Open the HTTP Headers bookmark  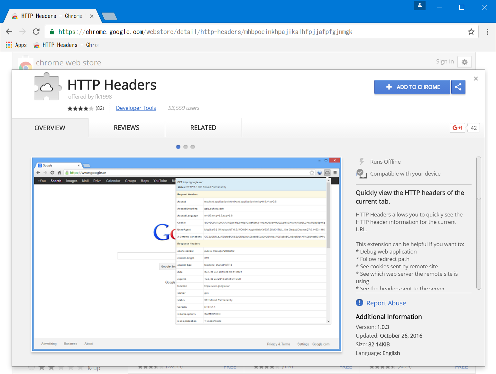tap(66, 45)
